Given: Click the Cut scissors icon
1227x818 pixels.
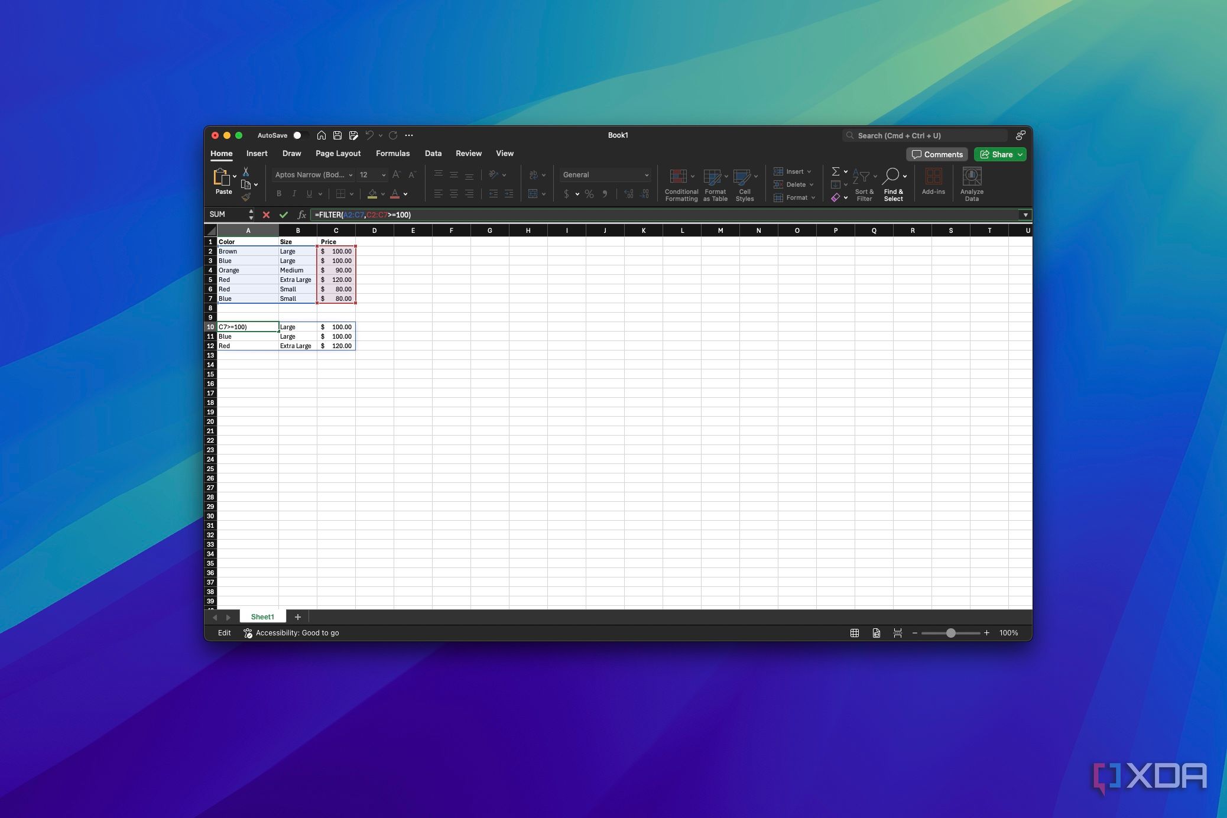Looking at the screenshot, I should pos(246,171).
